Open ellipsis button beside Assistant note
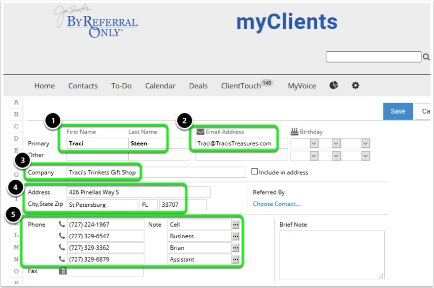Image resolution: width=434 pixels, height=288 pixels. 235,260
